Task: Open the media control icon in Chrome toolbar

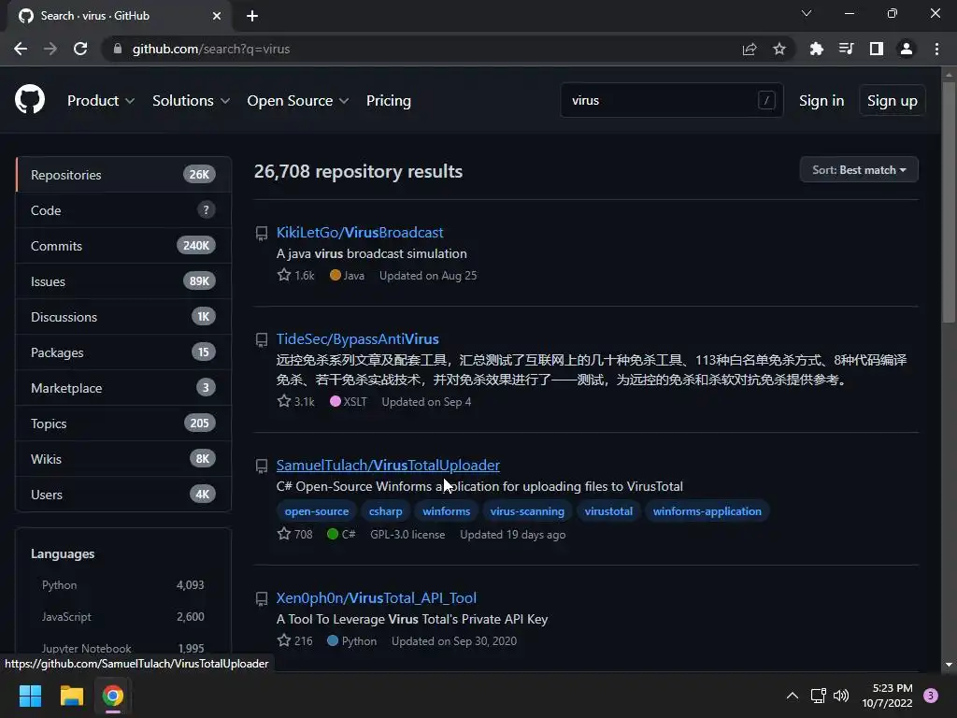Action: 846,49
